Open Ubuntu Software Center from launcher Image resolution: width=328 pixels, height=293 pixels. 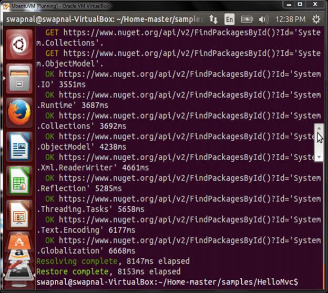click(19, 242)
